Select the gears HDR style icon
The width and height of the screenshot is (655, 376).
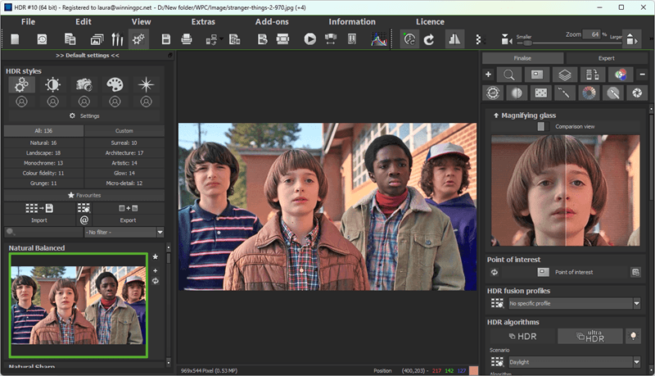(x=22, y=85)
